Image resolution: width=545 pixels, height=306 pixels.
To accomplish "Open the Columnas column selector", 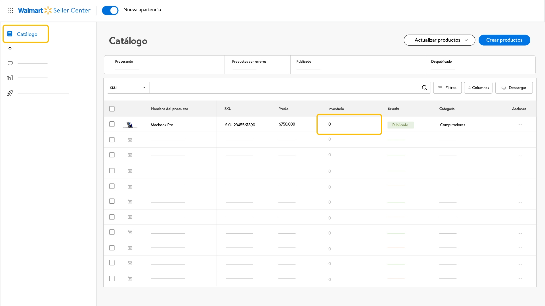I will 478,88.
